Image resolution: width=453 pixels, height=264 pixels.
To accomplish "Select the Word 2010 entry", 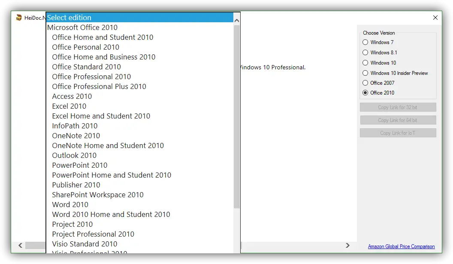I will 140,205.
